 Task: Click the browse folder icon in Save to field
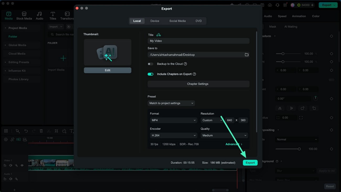pyautogui.click(x=247, y=55)
